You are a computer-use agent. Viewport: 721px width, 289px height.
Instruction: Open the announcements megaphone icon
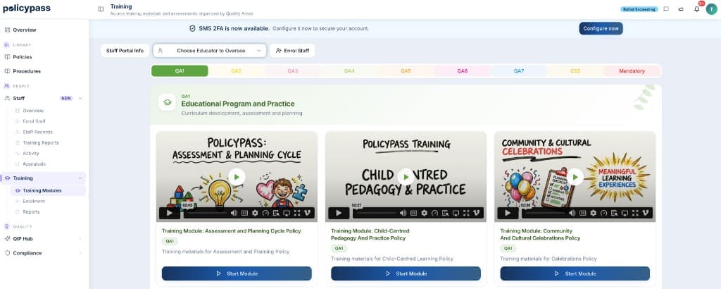point(681,9)
